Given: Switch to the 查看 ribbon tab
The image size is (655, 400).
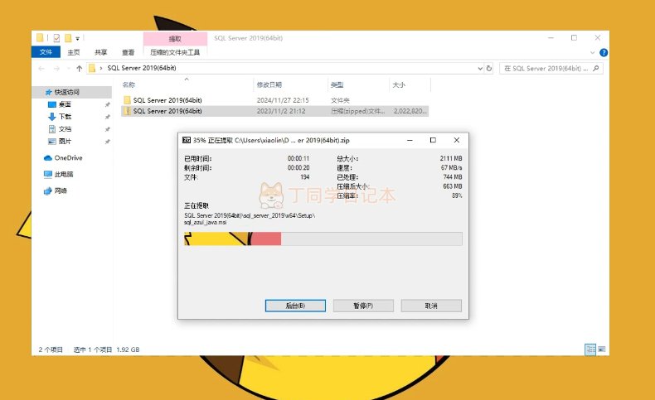Looking at the screenshot, I should [x=129, y=52].
